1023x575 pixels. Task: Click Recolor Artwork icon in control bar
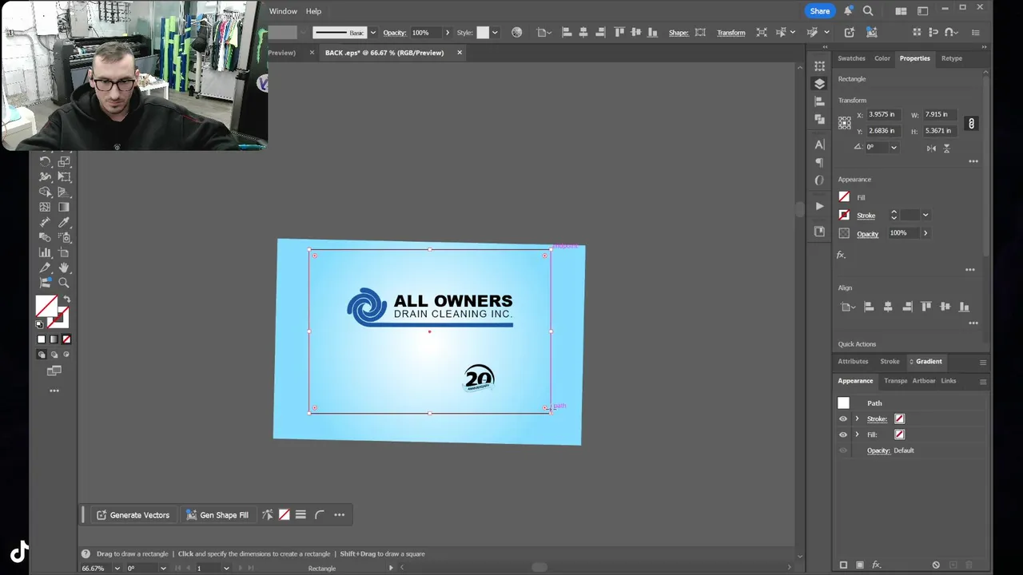click(516, 33)
